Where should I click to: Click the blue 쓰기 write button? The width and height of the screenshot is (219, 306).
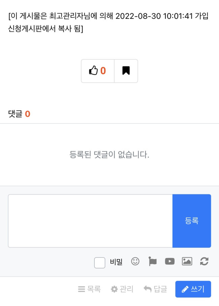tap(193, 289)
